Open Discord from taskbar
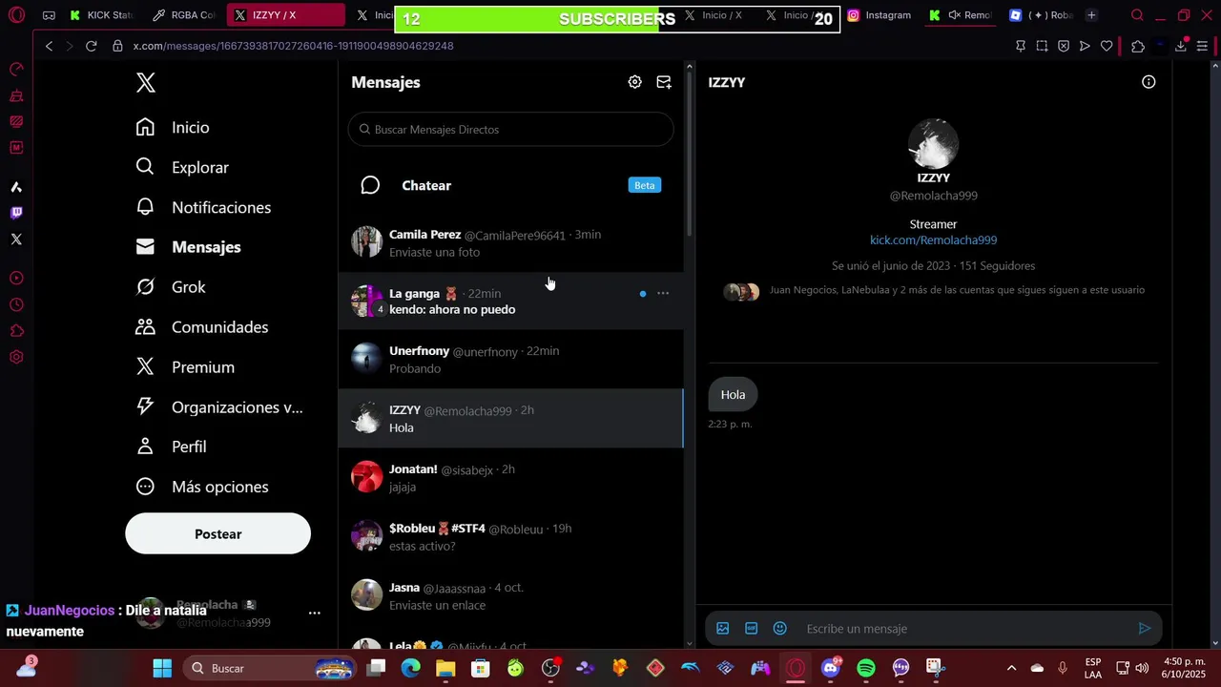 pos(831,668)
